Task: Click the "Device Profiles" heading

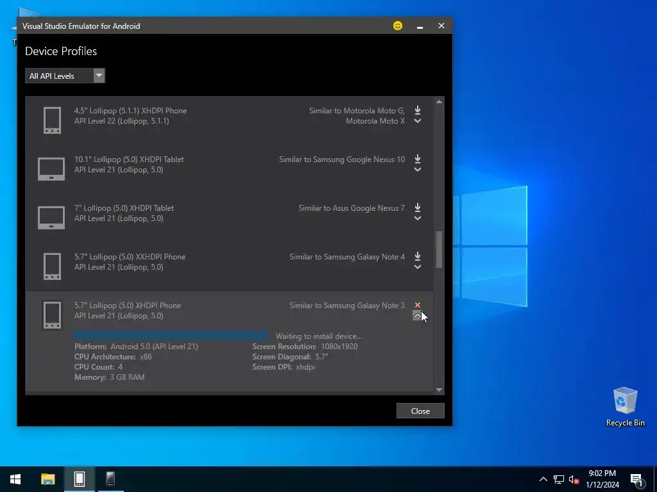Action: [x=61, y=51]
